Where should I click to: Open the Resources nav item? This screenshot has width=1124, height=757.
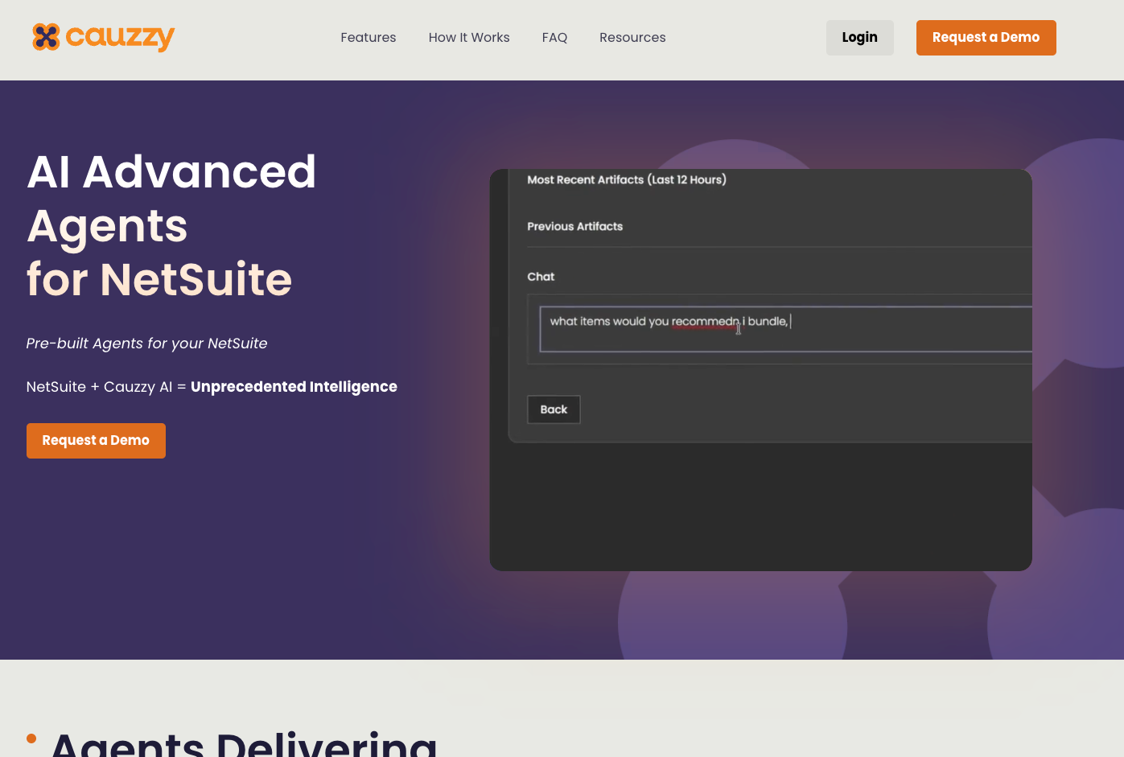(632, 38)
